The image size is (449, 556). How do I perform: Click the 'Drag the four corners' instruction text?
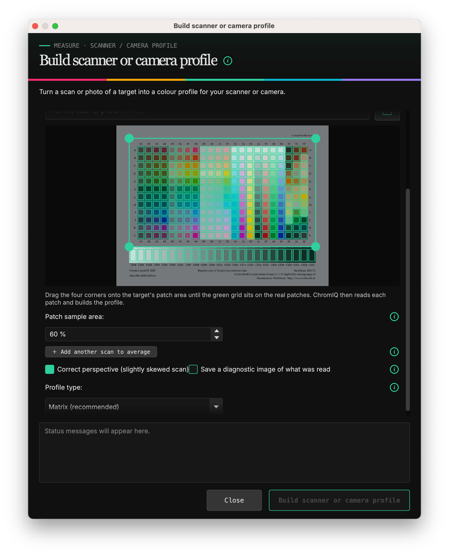[215, 299]
